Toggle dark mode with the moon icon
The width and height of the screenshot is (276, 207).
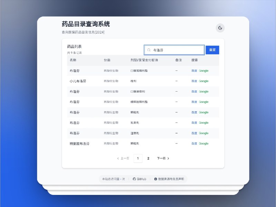pos(220,28)
